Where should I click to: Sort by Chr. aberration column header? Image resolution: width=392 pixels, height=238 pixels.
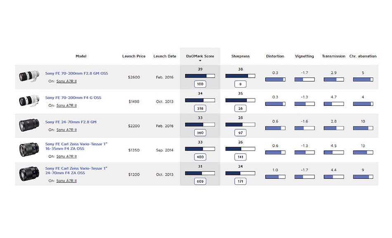tap(363, 56)
